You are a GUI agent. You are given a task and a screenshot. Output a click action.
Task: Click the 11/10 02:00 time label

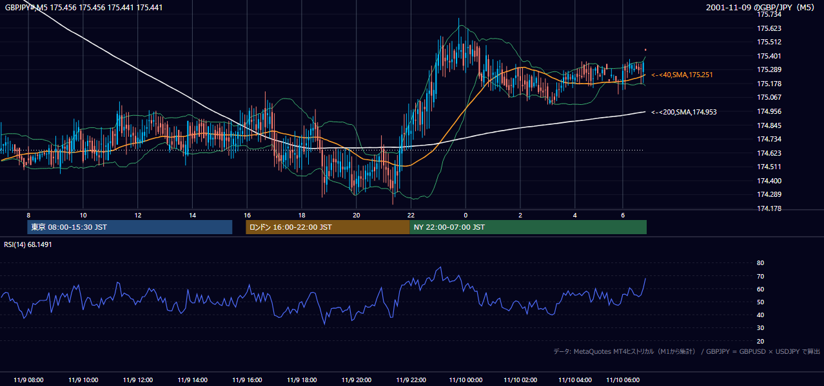pos(520,380)
